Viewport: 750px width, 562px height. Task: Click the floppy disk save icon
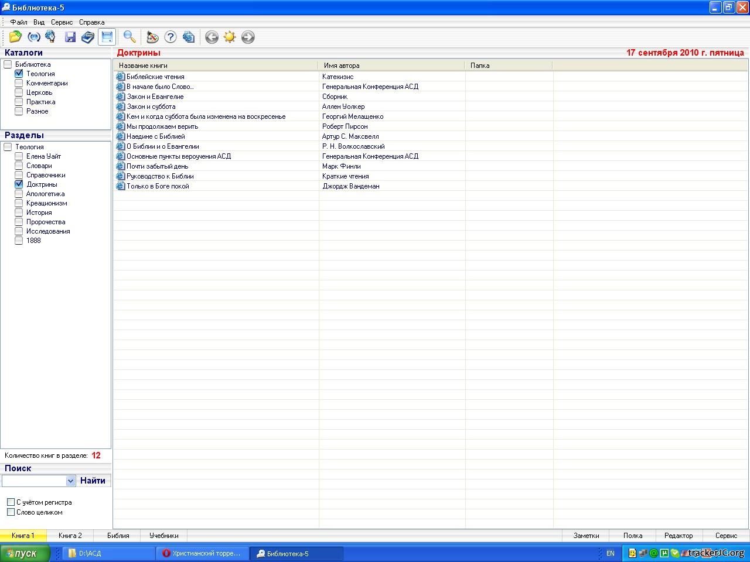(x=70, y=37)
